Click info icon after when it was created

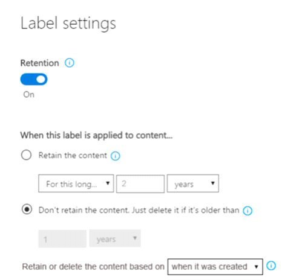pos(271,266)
